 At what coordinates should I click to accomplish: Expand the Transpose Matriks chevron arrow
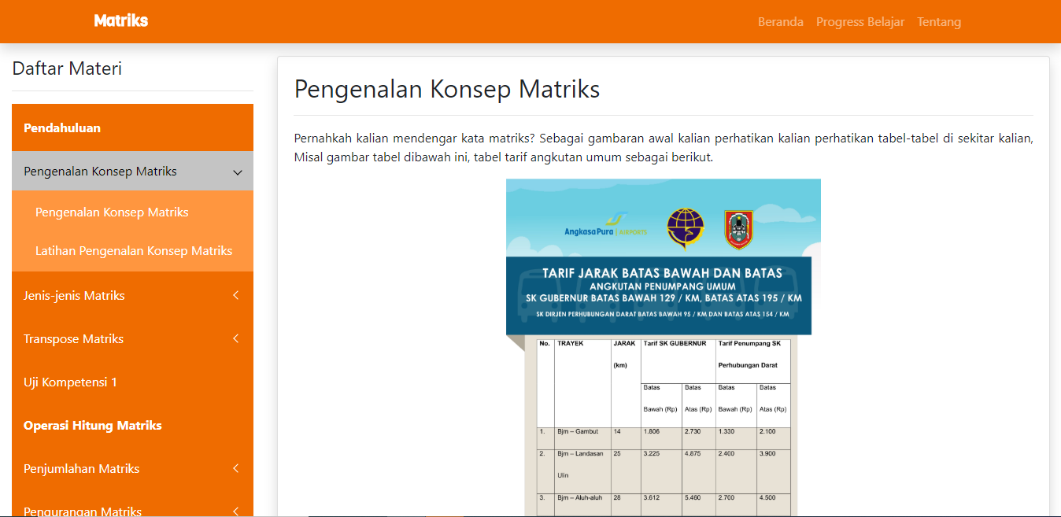235,339
